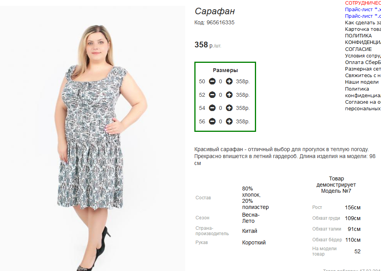Increase quantity for size 50
Screen dimensions: 381x271
pyautogui.click(x=229, y=81)
